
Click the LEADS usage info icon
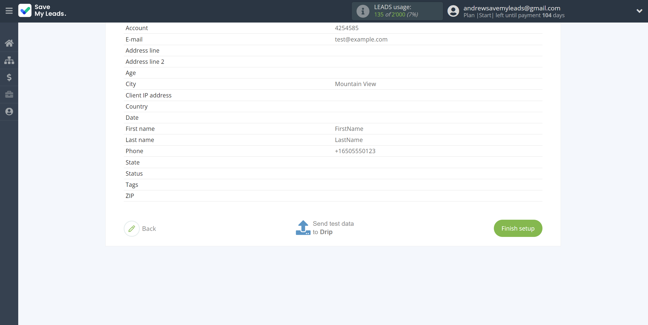pos(363,11)
